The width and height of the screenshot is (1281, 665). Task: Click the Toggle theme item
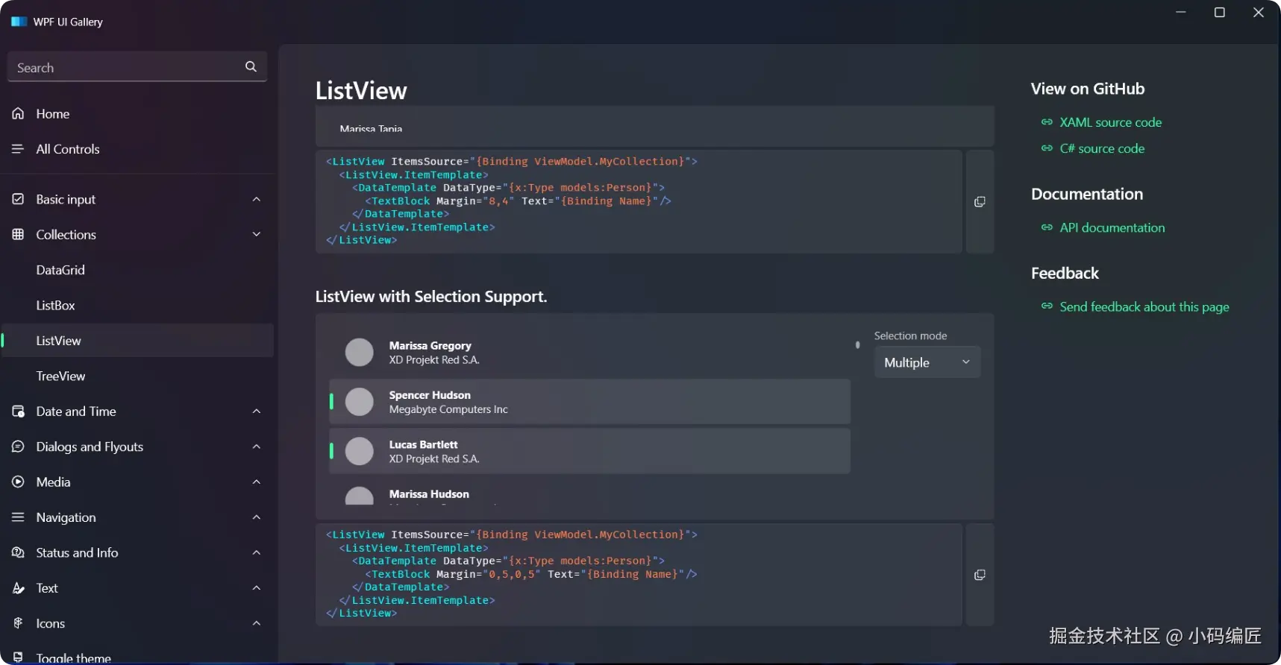coord(137,657)
